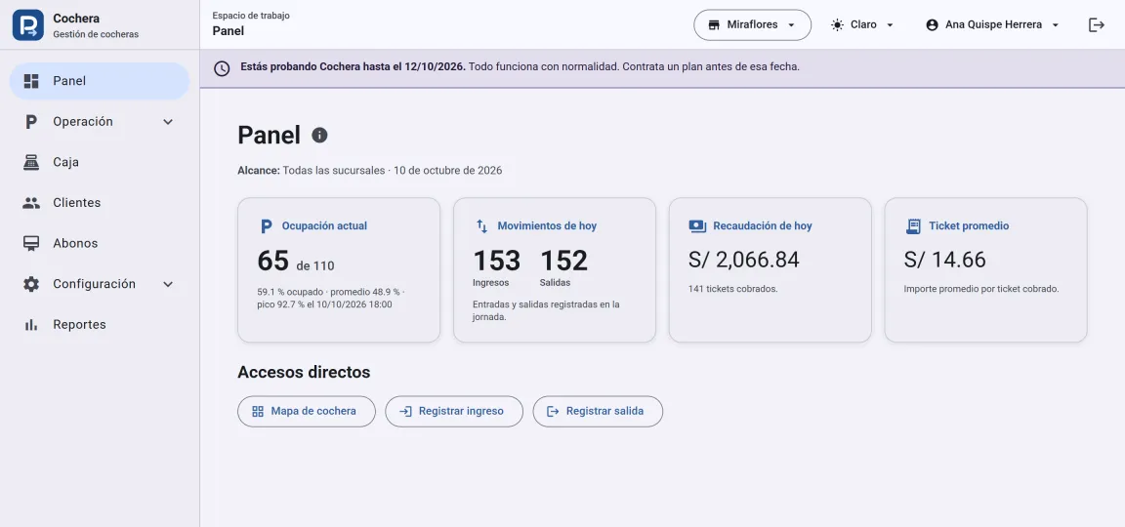Screen dimensions: 1125x527
Task: Click the Registrar salida button
Action: [x=598, y=412]
